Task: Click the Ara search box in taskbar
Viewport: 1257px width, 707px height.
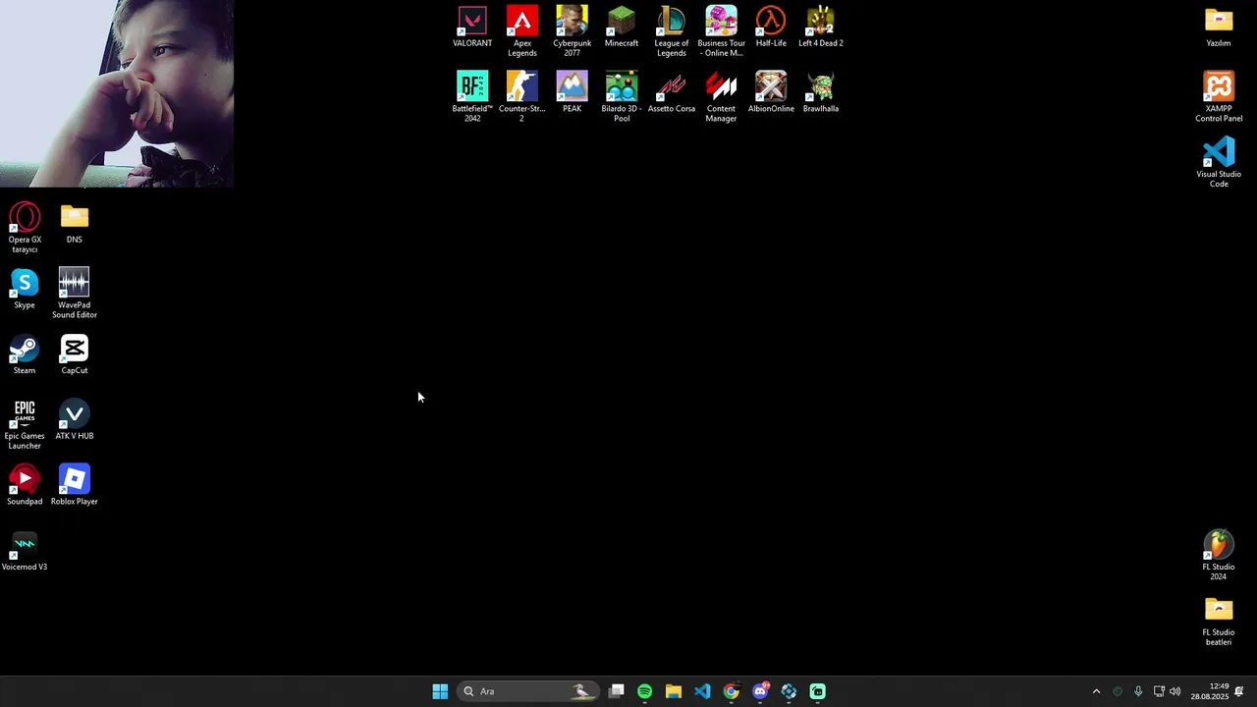Action: coord(528,691)
